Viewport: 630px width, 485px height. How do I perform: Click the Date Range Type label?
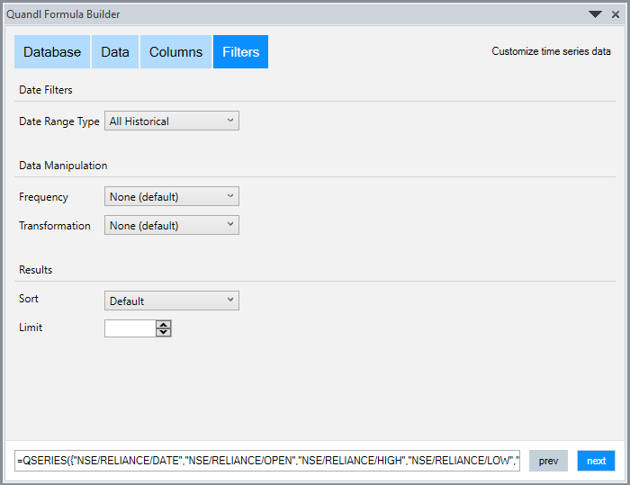[59, 121]
